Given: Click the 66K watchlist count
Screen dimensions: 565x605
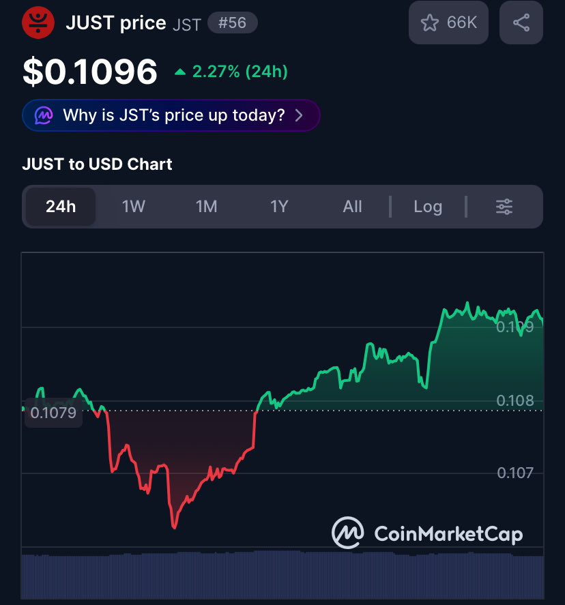Looking at the screenshot, I should [x=461, y=23].
